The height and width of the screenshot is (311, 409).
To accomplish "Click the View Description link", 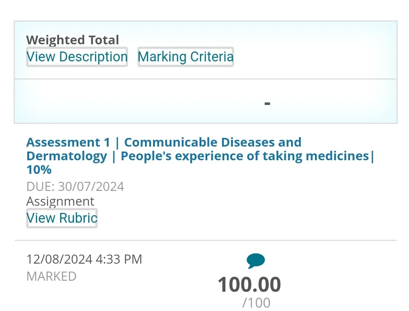I will [x=77, y=57].
